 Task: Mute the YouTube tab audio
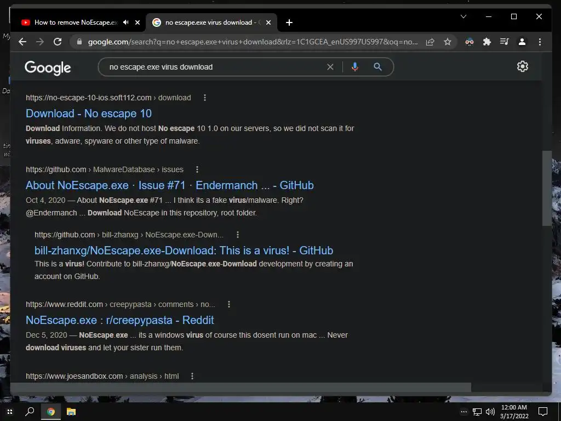125,22
